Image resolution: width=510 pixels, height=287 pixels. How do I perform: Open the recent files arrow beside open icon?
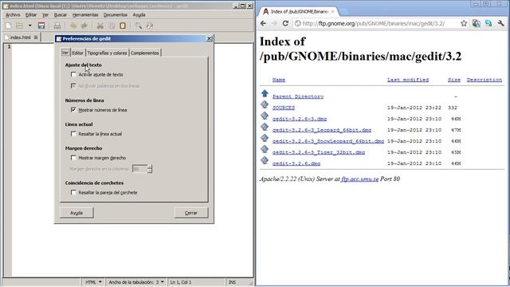(29, 26)
